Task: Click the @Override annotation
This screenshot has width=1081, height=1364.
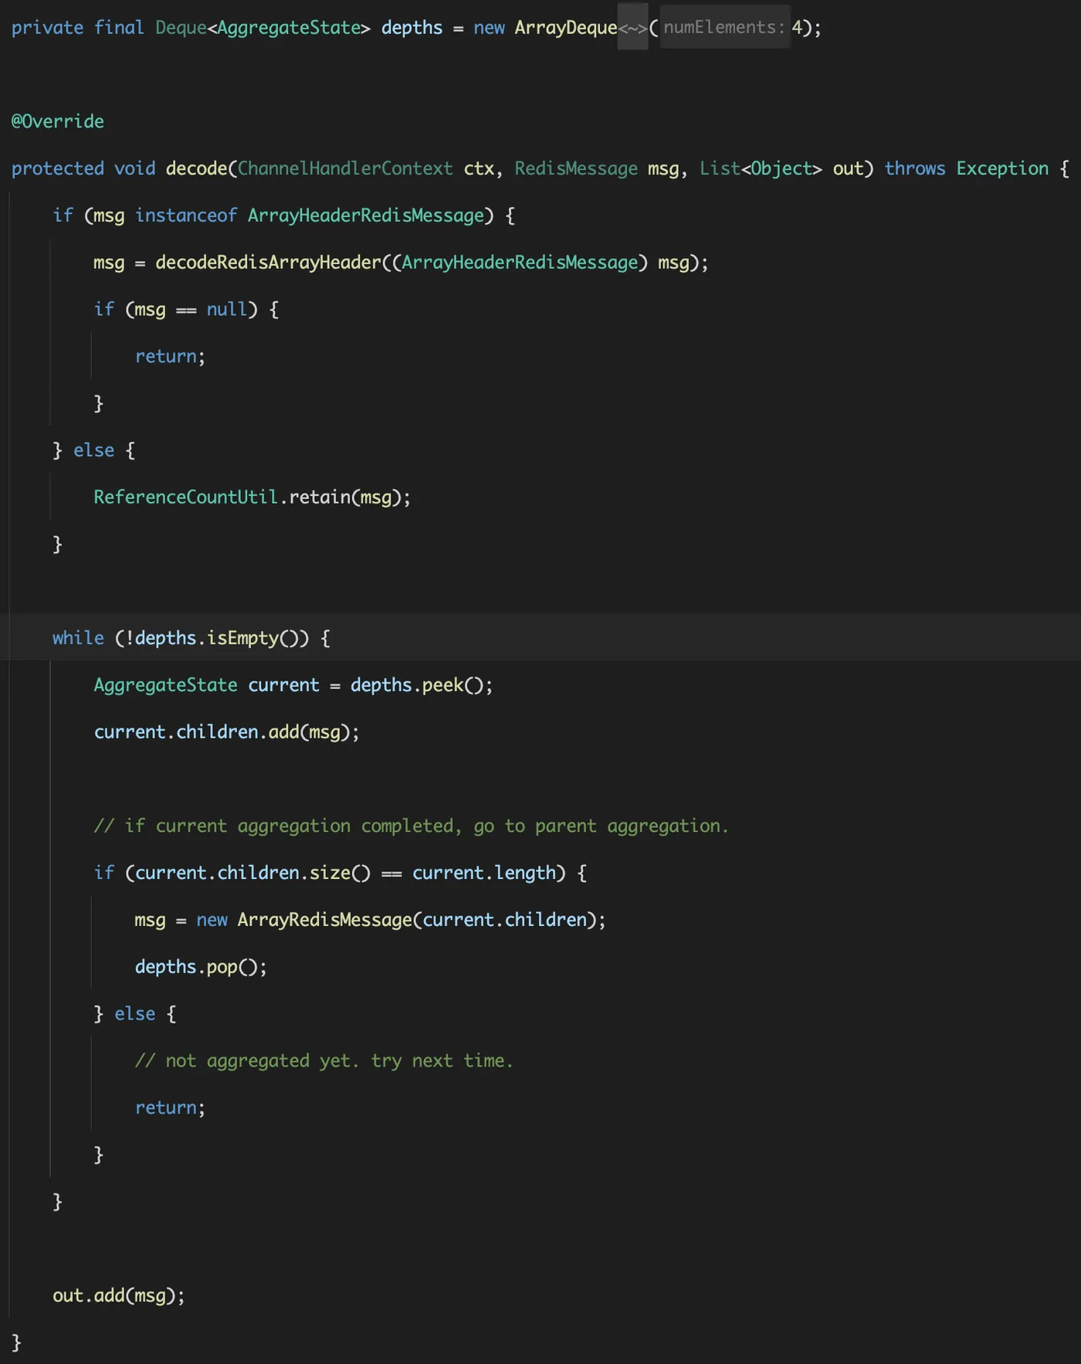Action: 58,121
